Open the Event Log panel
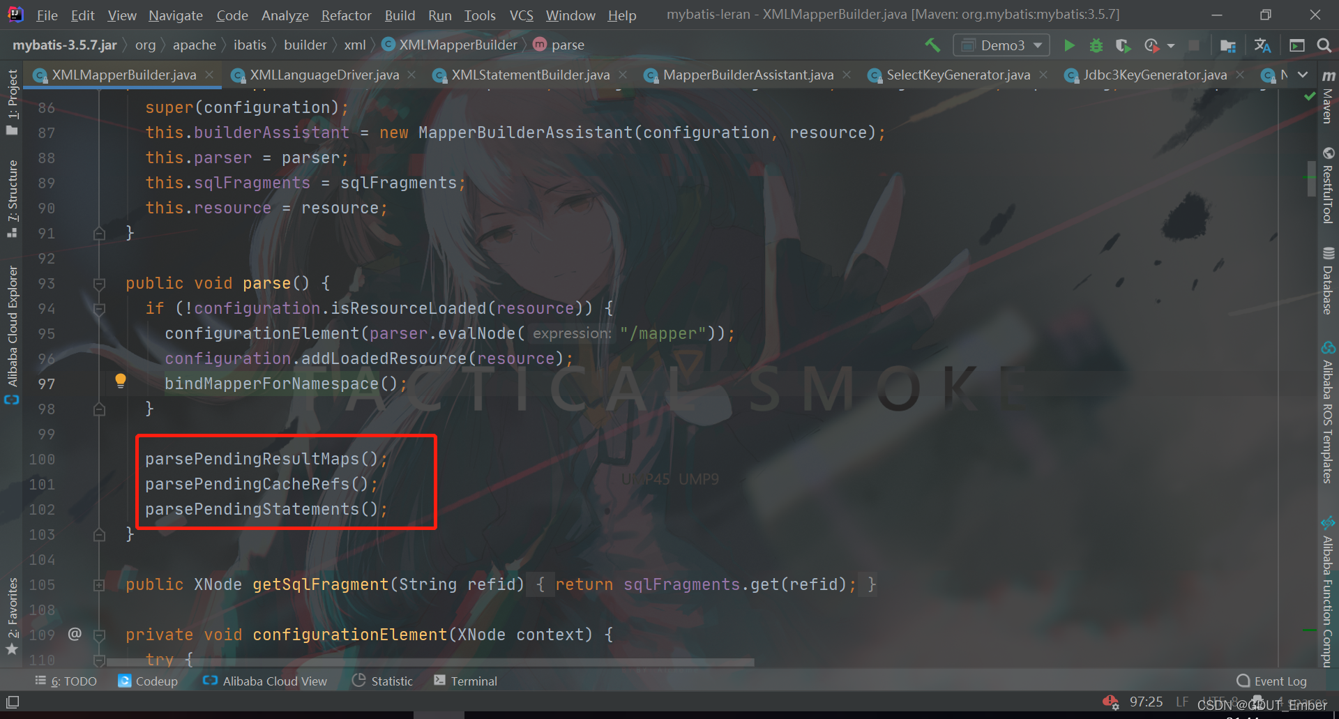 pos(1271,681)
